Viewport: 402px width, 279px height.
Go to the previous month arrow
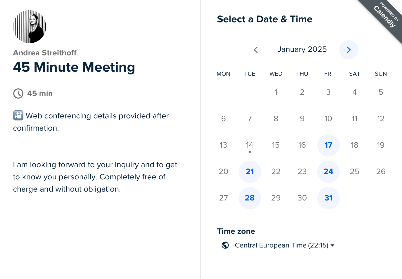coord(256,50)
